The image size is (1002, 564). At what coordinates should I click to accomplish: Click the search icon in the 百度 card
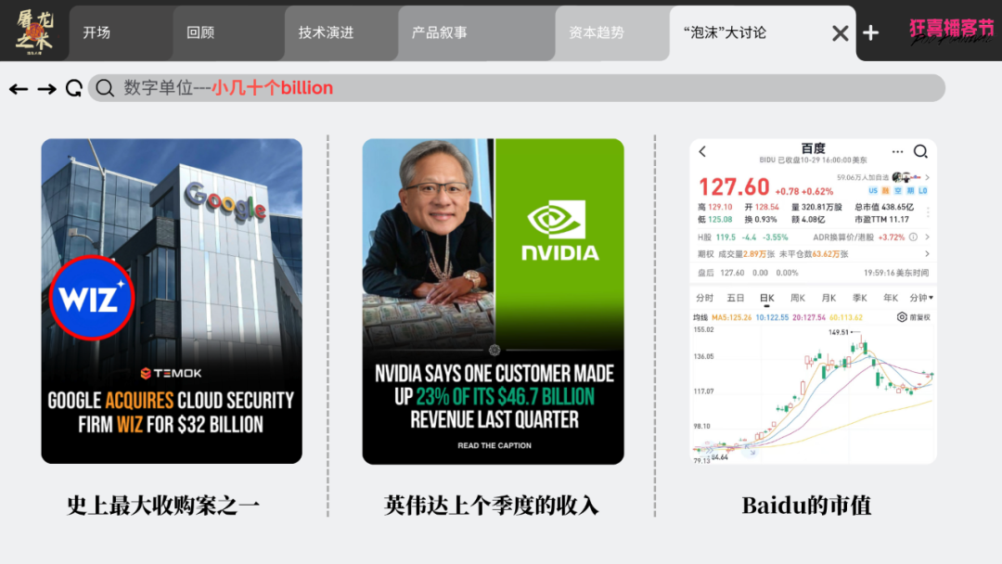920,151
